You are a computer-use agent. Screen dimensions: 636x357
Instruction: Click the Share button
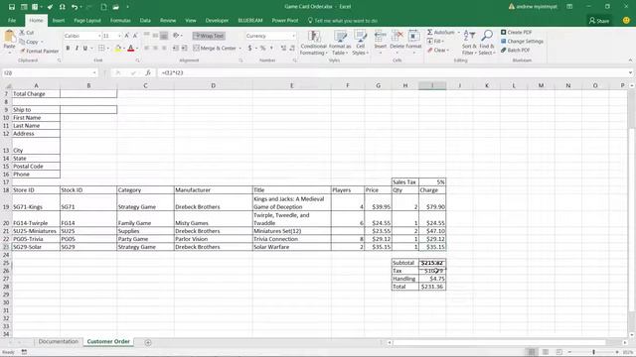(599, 21)
